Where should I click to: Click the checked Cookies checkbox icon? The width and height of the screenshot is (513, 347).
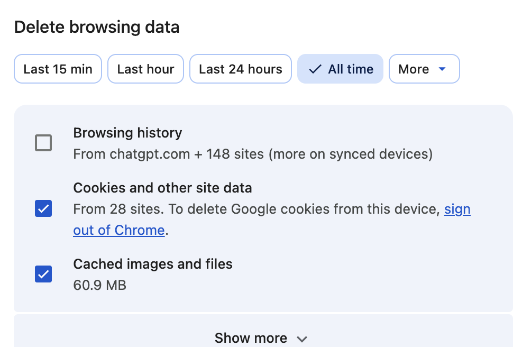tap(43, 208)
